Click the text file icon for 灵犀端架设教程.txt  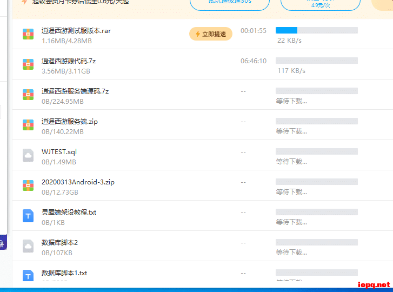[x=28, y=216]
